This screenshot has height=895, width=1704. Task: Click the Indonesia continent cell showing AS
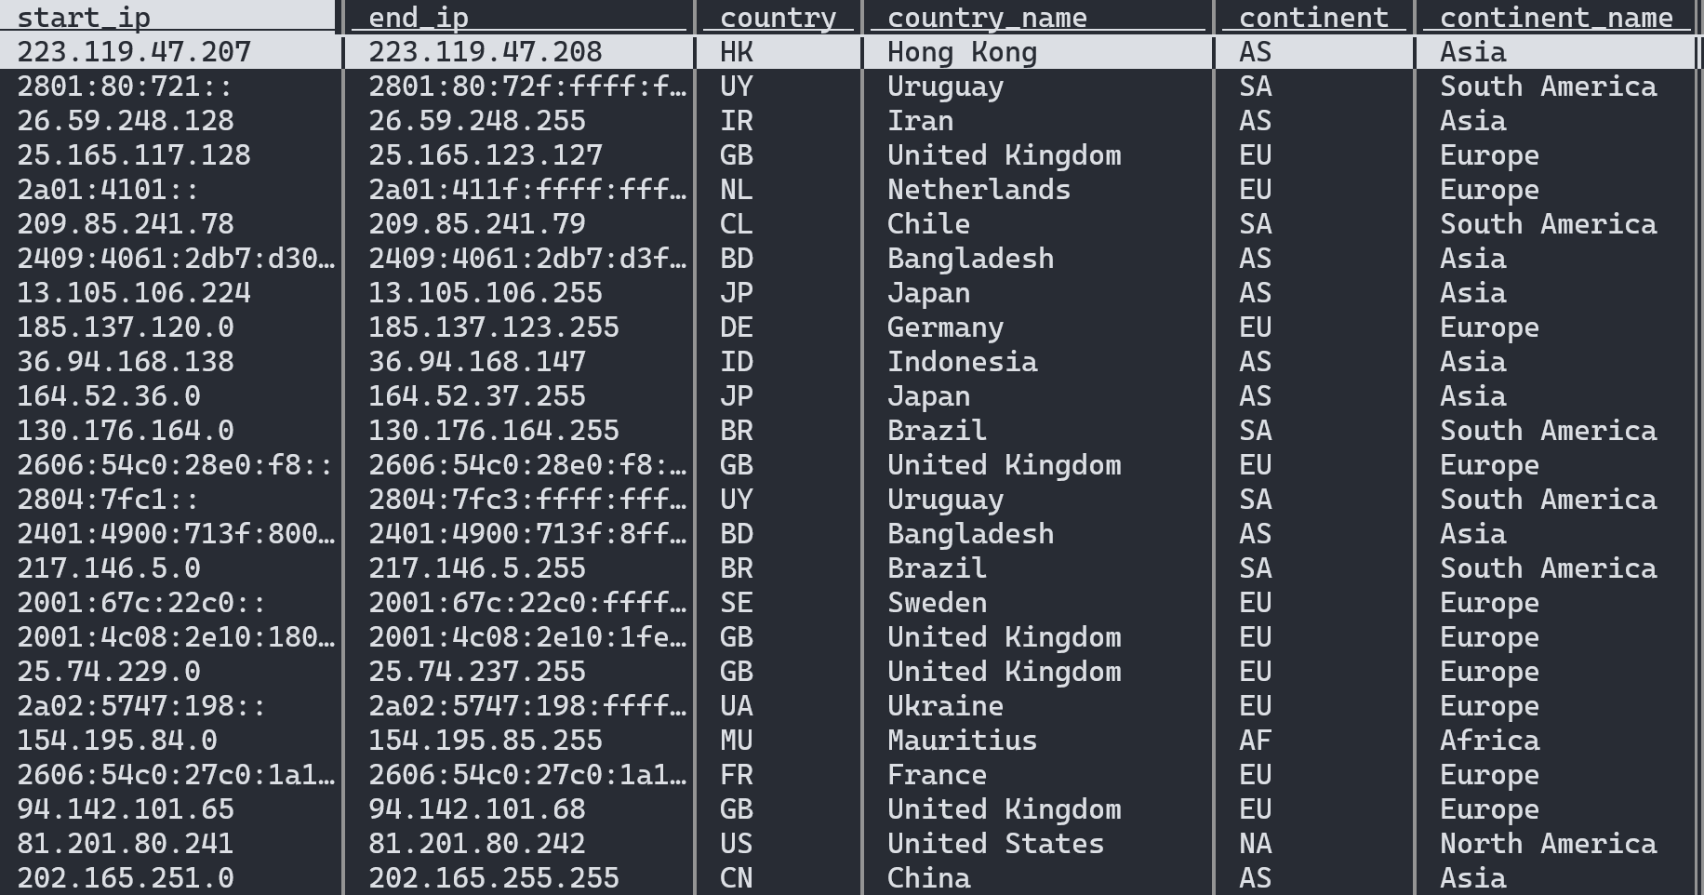pos(1256,361)
